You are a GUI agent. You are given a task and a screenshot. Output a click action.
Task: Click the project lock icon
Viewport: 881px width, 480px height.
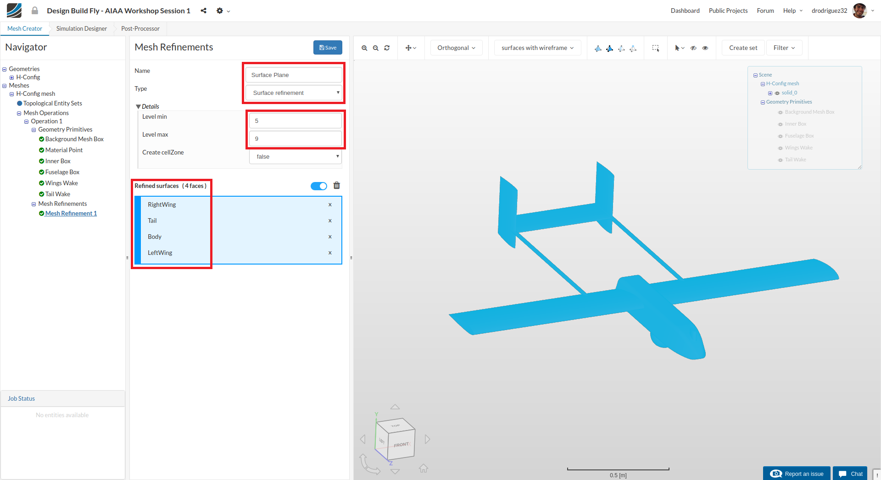pyautogui.click(x=34, y=10)
